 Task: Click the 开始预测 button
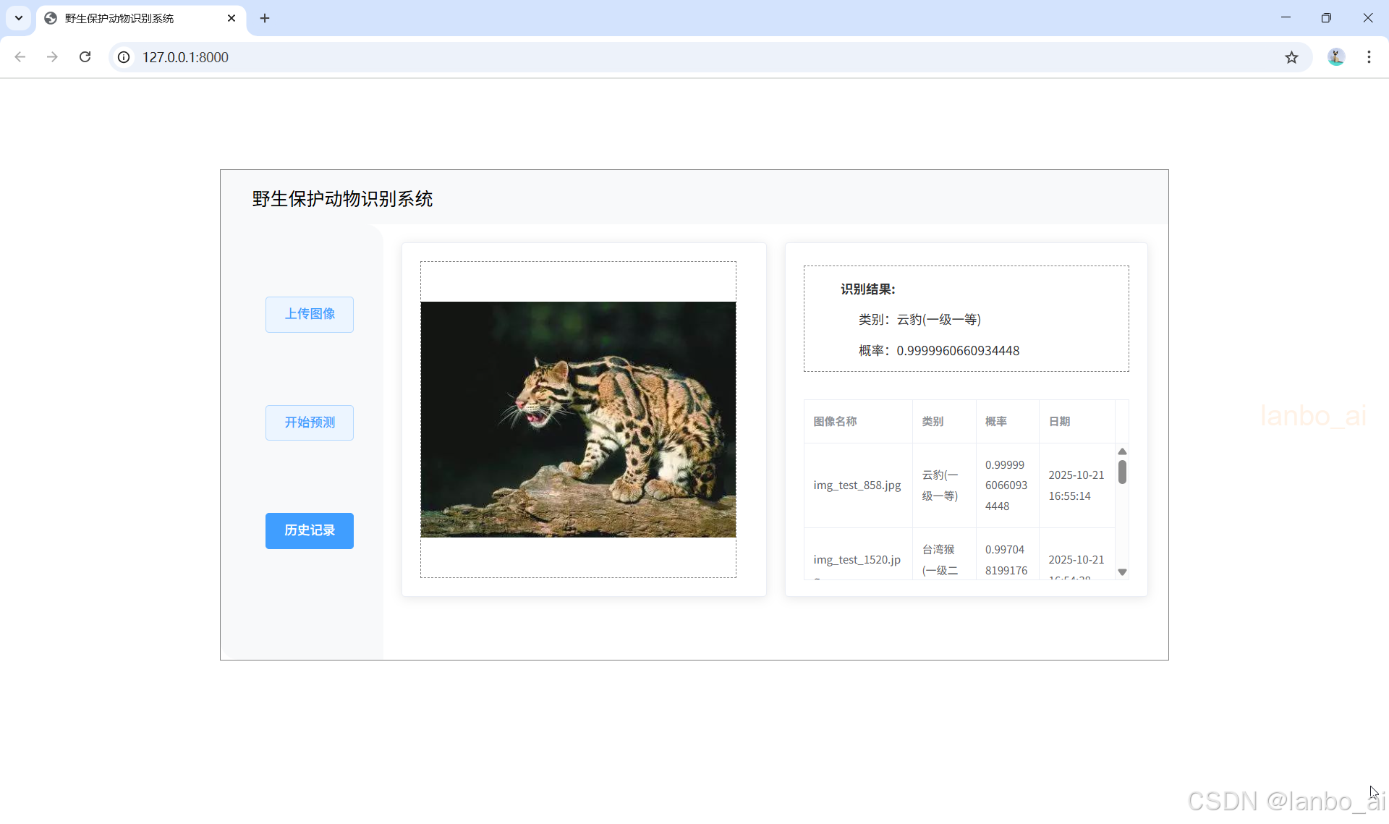[309, 422]
